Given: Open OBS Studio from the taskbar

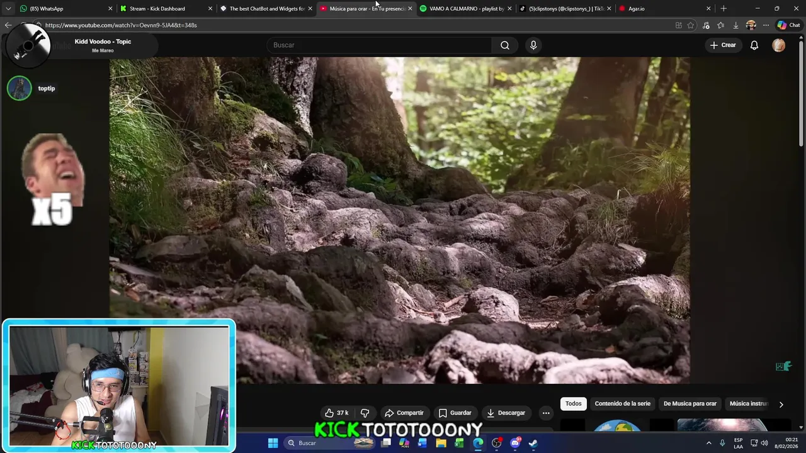Looking at the screenshot, I should point(496,443).
